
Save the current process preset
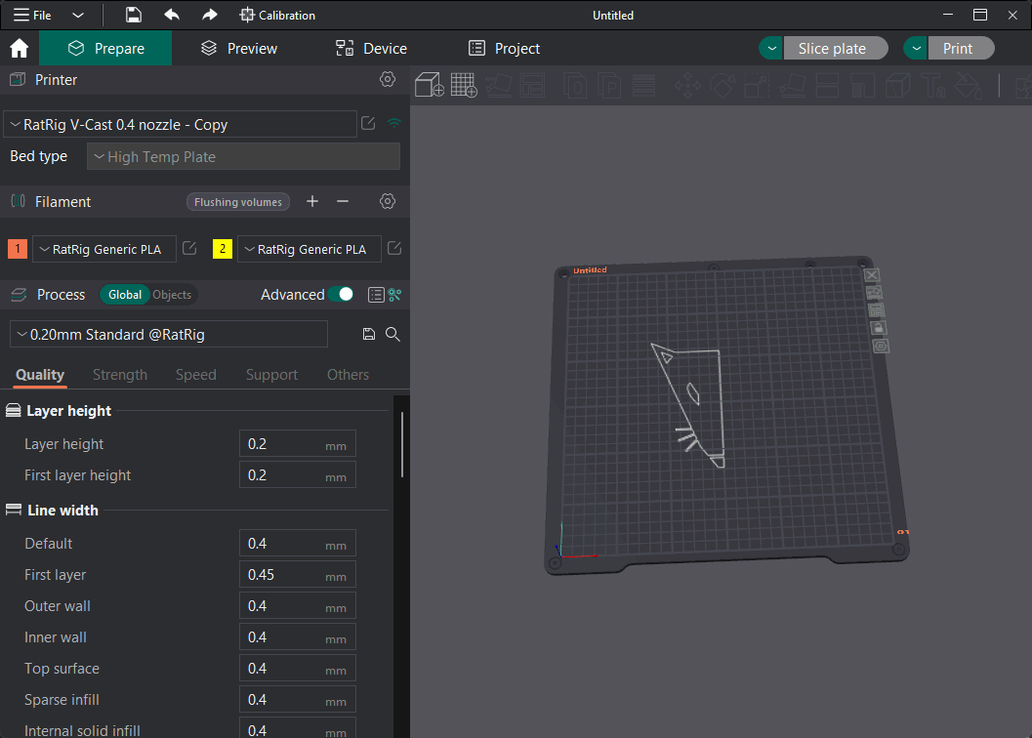click(x=368, y=334)
